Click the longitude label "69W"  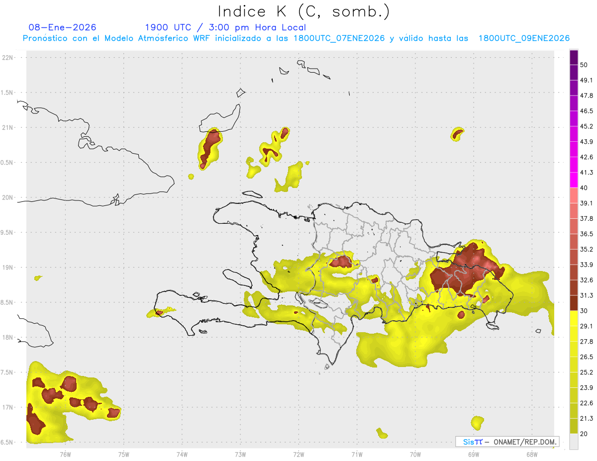coord(474,454)
